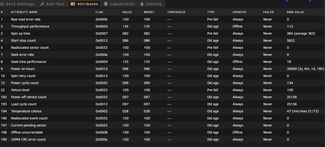The image size is (325, 147).
Task: Select the flag 0x0022 in Current pending sector row
Action: 101,125
